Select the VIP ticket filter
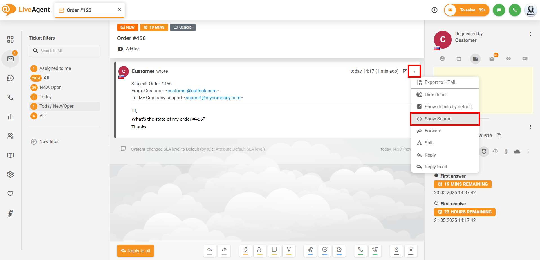 43,116
